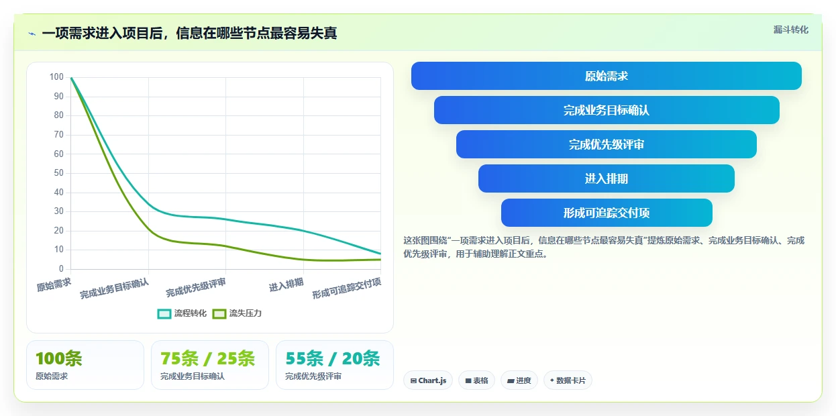Click the sparkle icon in 数据卡片 chip
Viewport: 836px width, 416px height.
tap(552, 380)
